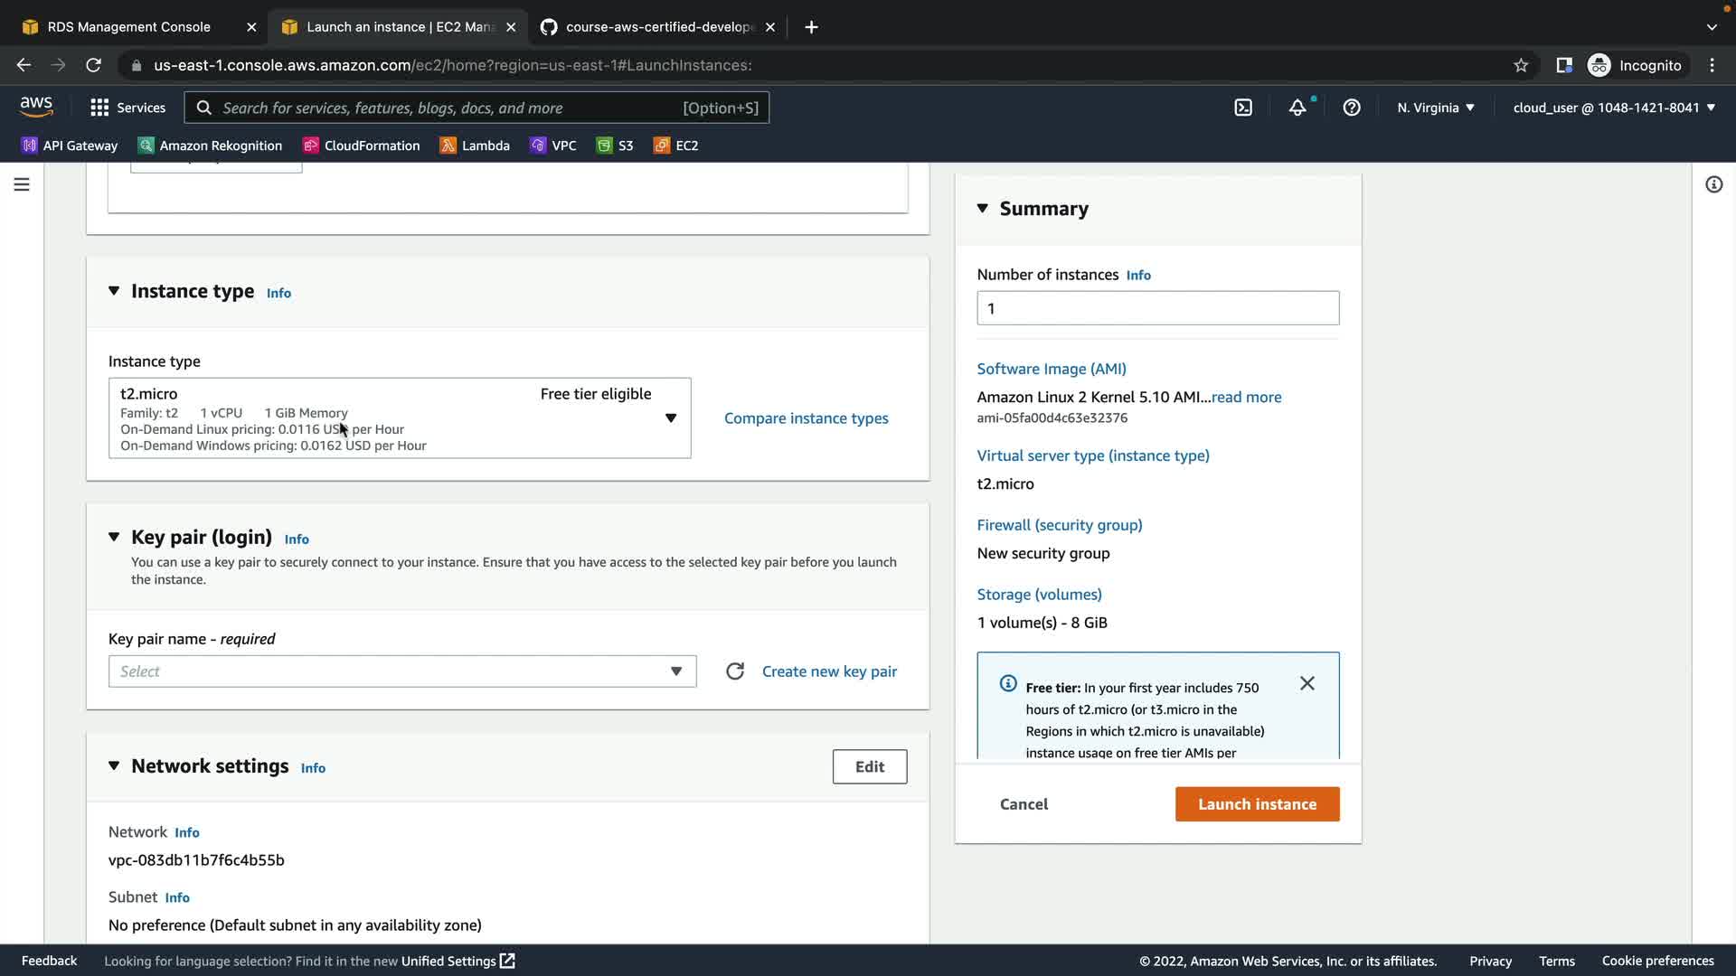Dismiss the Free tier notice
Screen dimensions: 1736x976
tap(1307, 683)
